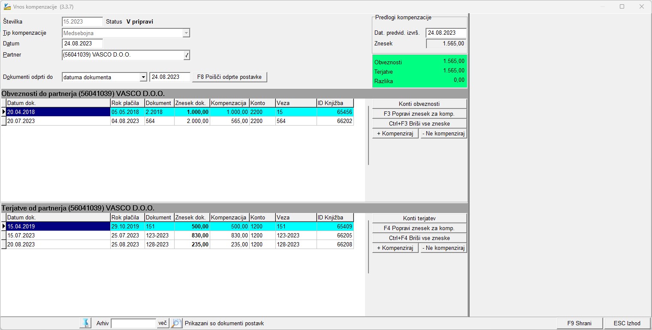The width and height of the screenshot is (652, 330).
Task: Click ID Knjižba cell 65409
Action: point(335,226)
